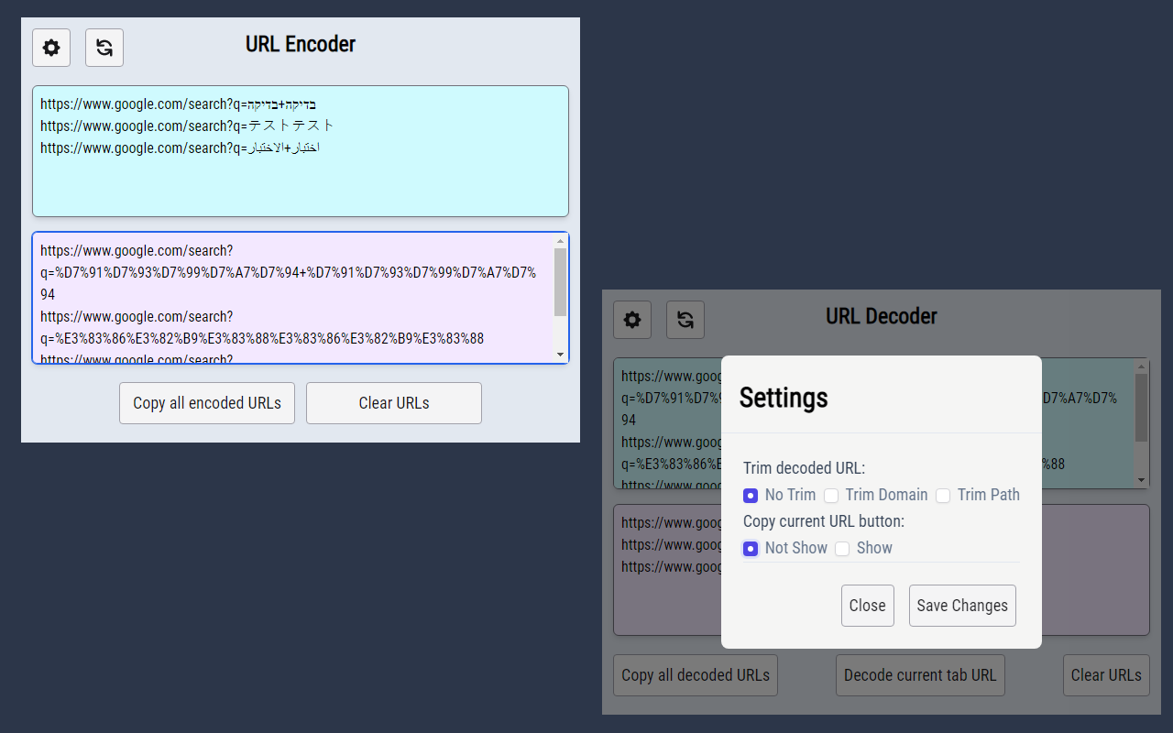The image size is (1173, 733).
Task: Click the Settings dialog heading
Action: [784, 398]
